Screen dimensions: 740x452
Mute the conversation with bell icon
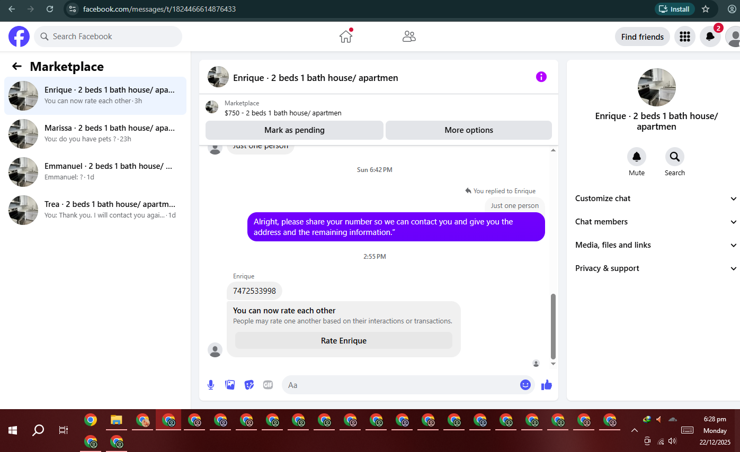(637, 157)
